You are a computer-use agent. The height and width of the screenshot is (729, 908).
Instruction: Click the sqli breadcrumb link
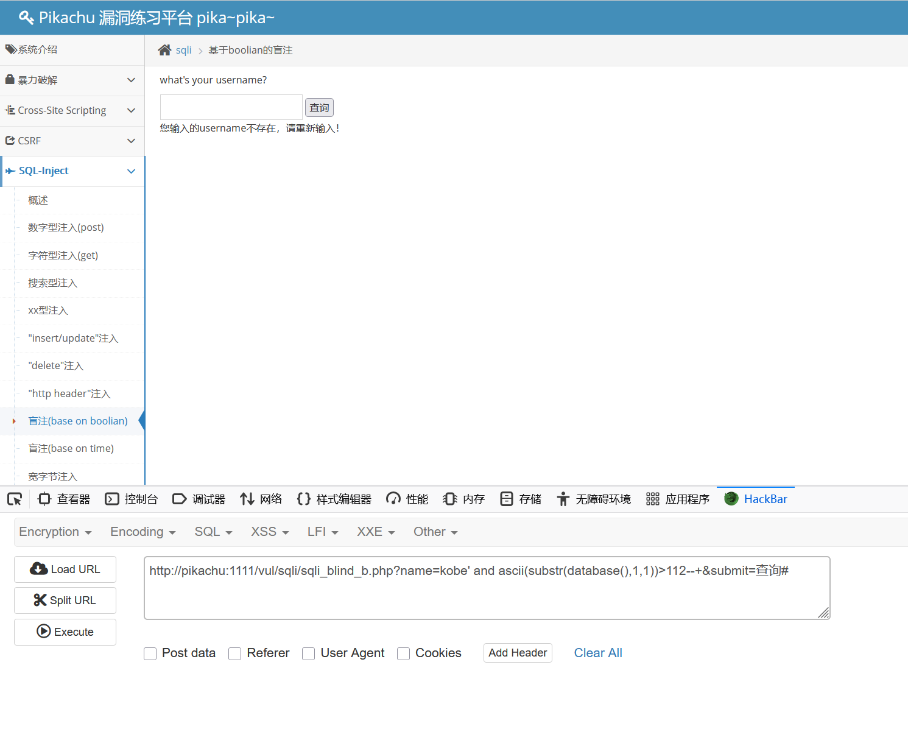click(183, 50)
